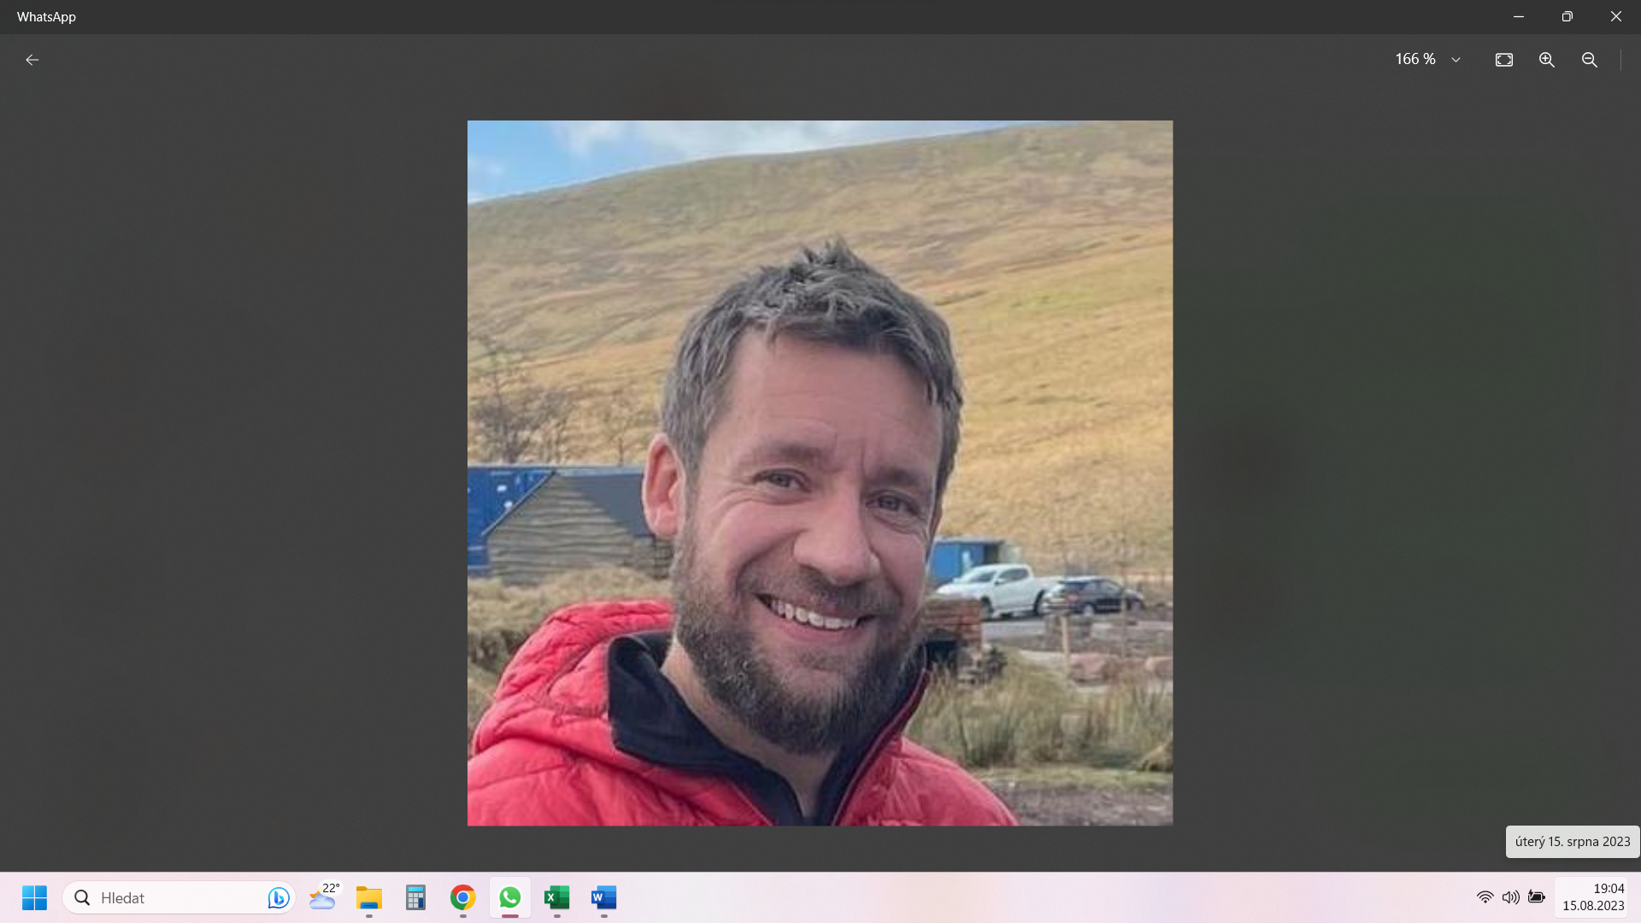
Task: Zoom in on the photo
Action: (1546, 60)
